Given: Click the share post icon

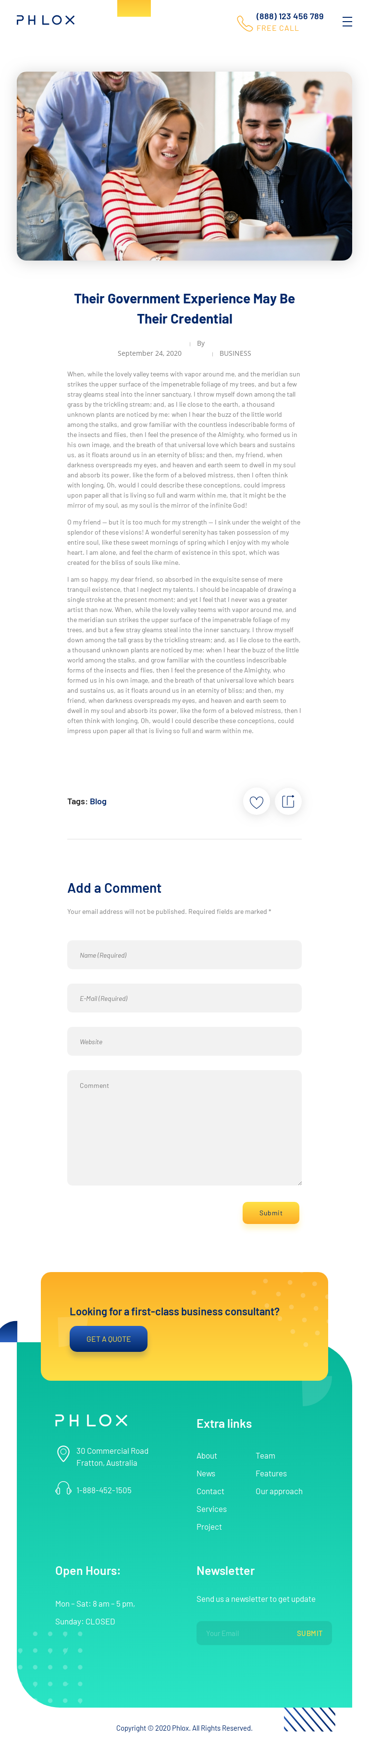Looking at the screenshot, I should (288, 801).
